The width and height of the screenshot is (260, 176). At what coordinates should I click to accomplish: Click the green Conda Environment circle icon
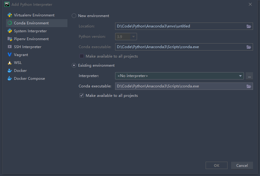click(10, 23)
